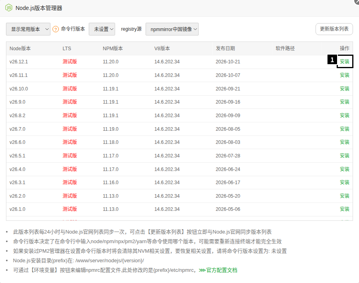Click release date 2026-08-03

(x=228, y=142)
